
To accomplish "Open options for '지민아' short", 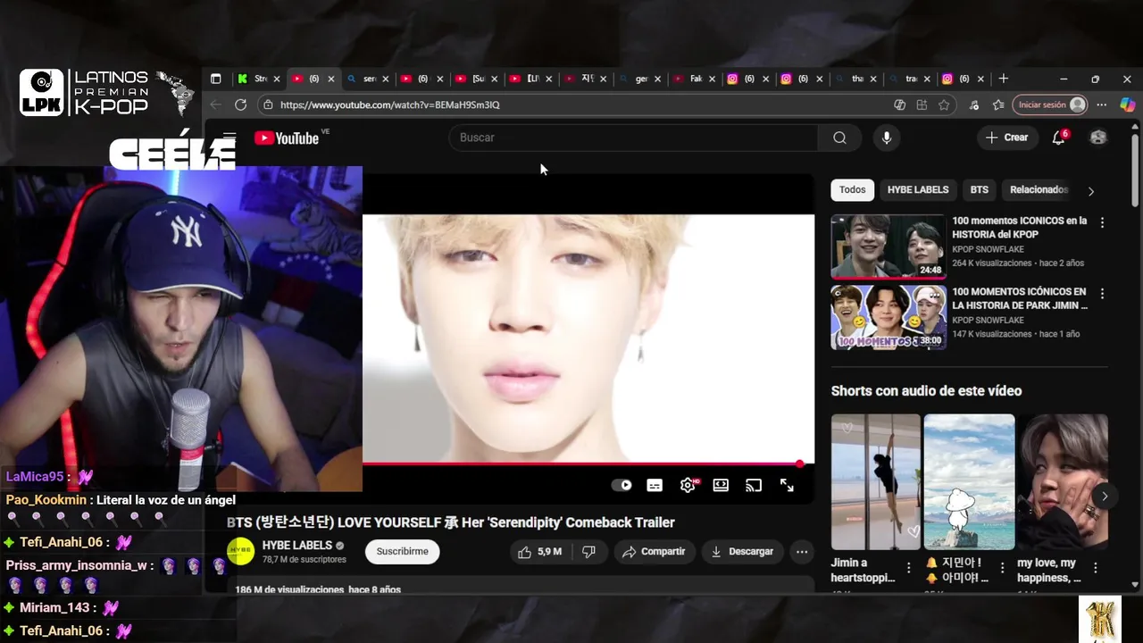I will (1002, 567).
